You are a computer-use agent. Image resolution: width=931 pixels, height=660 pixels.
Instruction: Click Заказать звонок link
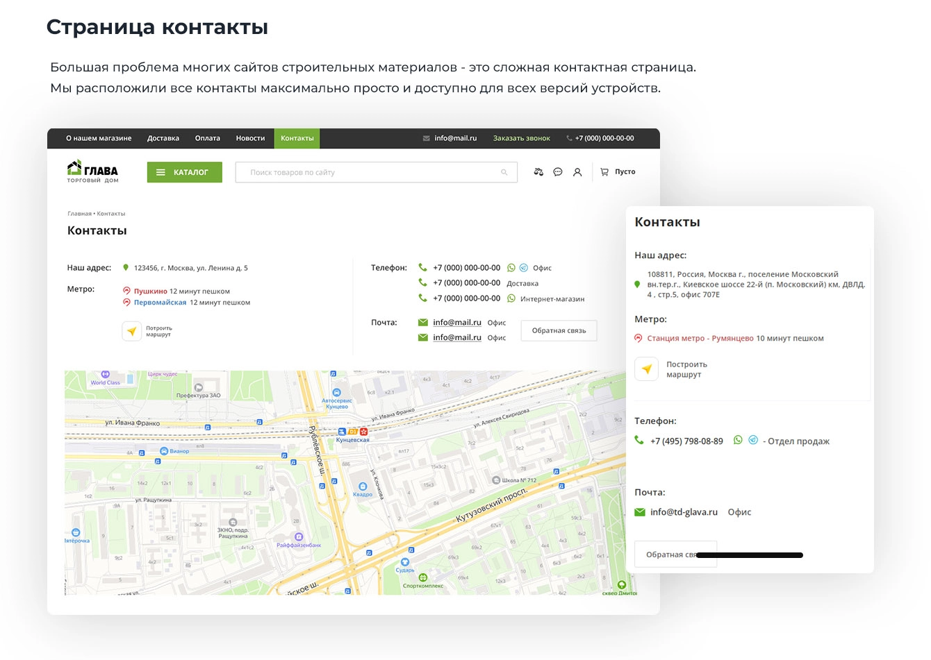pos(522,138)
